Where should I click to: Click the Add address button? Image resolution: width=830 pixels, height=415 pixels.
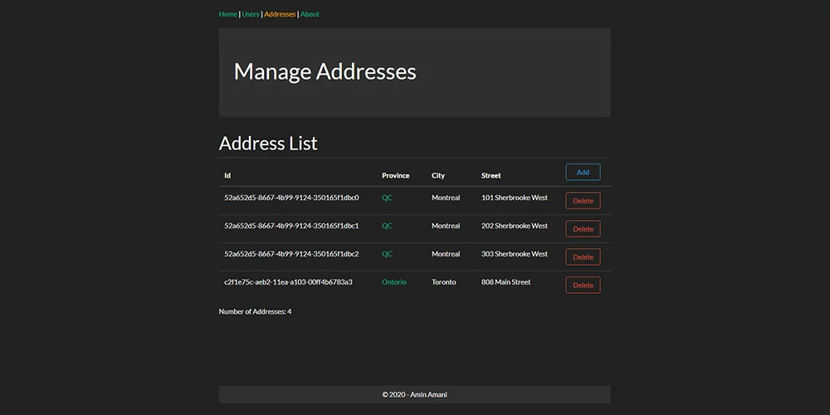tap(583, 172)
